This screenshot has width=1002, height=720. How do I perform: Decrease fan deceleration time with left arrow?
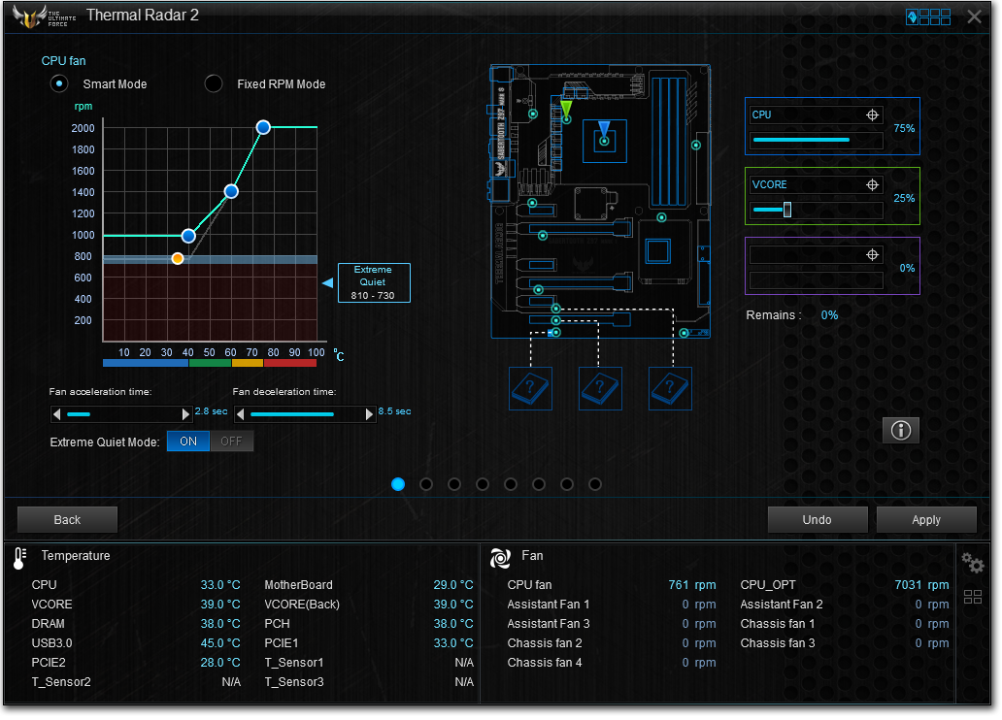[x=240, y=414]
